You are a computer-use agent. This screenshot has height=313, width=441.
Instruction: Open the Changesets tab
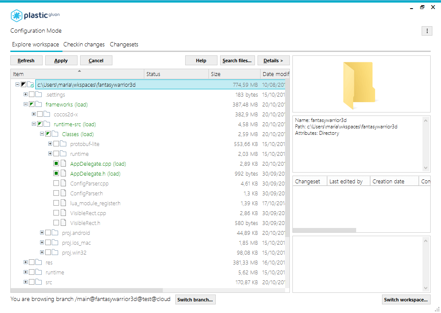click(124, 44)
